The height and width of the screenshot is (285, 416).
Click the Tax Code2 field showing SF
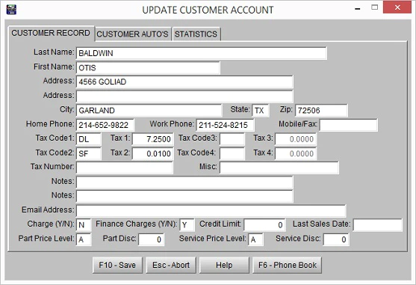point(89,153)
